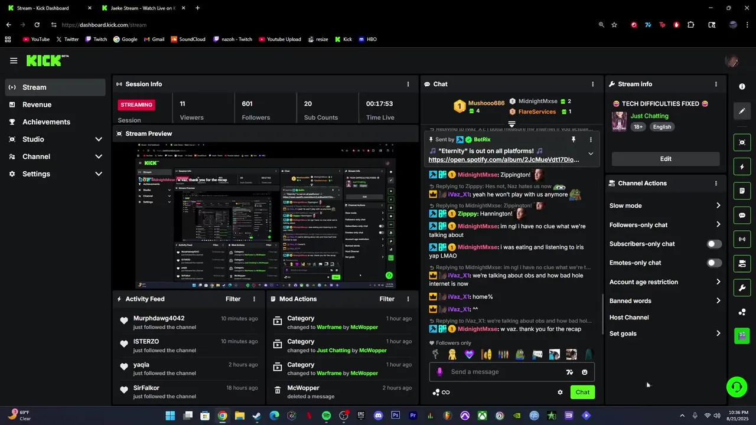Toggle Emotes-only chat switch

[x=714, y=263]
